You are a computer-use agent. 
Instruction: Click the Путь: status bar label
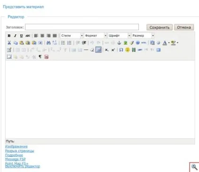(x=10, y=141)
